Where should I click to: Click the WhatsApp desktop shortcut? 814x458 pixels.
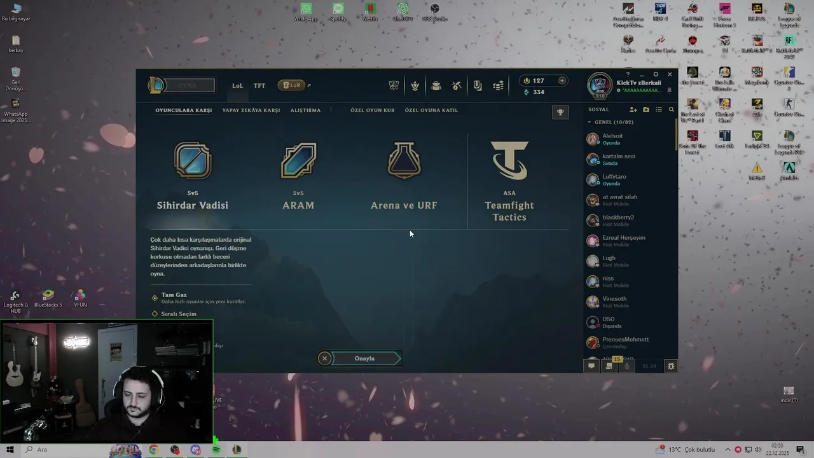(306, 12)
